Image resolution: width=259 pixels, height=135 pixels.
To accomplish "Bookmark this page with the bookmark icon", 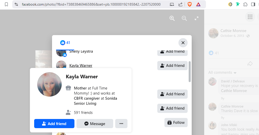I will 6,4.
